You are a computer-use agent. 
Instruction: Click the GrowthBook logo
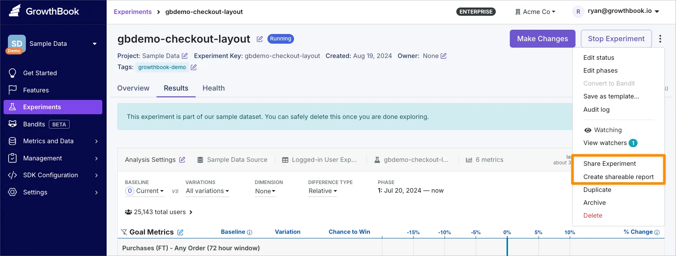coord(44,11)
